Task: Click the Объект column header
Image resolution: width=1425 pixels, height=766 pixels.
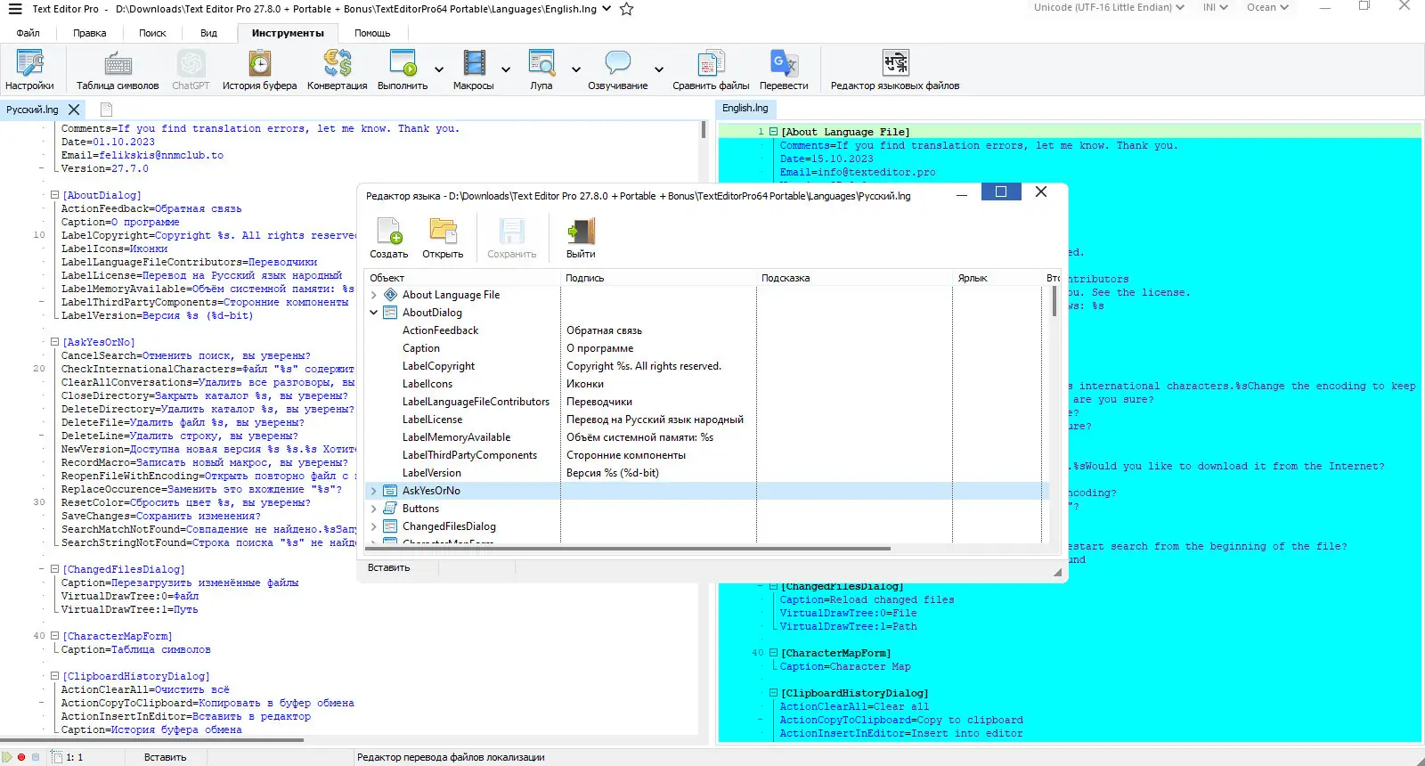Action: pyautogui.click(x=462, y=278)
